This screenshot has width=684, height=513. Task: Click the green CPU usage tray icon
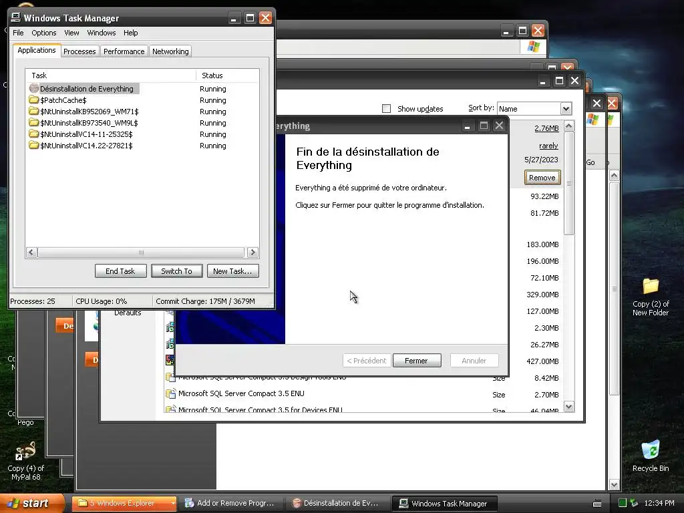(x=623, y=503)
